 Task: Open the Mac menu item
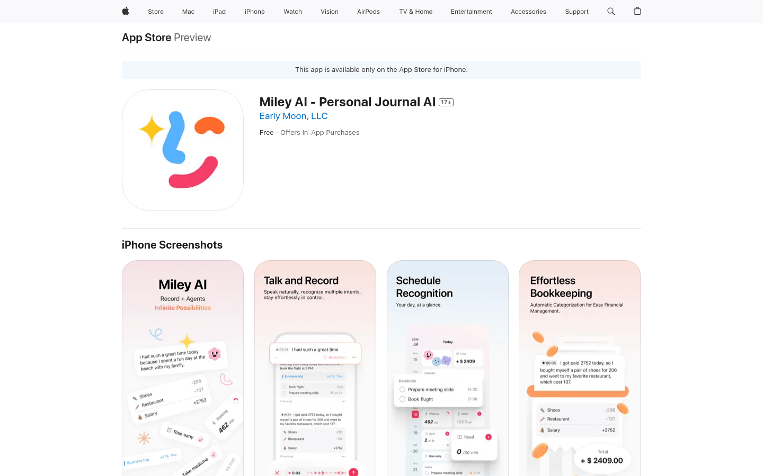[188, 12]
